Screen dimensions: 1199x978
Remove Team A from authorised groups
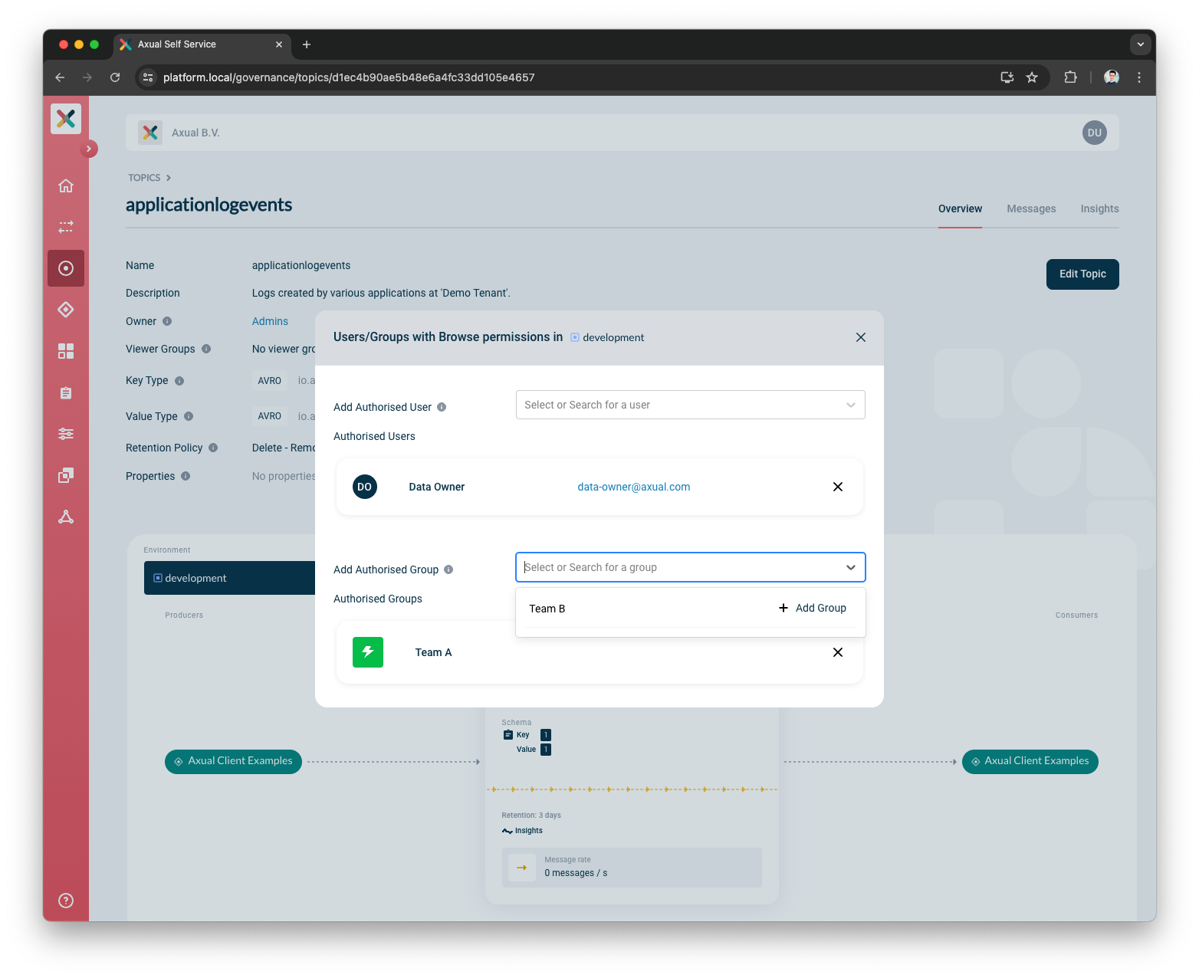[x=838, y=652]
